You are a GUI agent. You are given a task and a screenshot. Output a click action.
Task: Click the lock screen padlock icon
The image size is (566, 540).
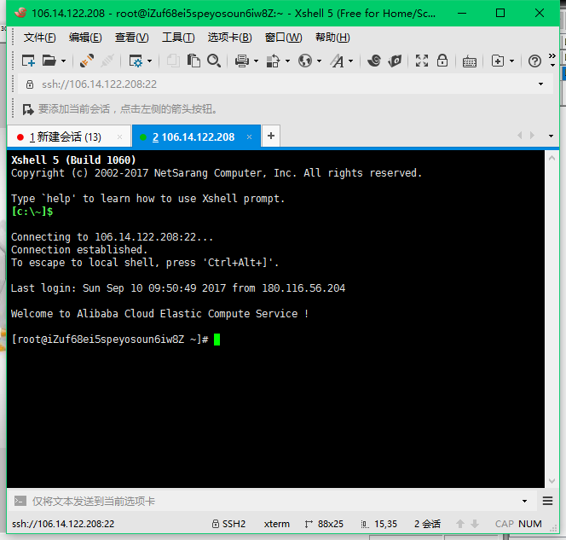pos(442,61)
